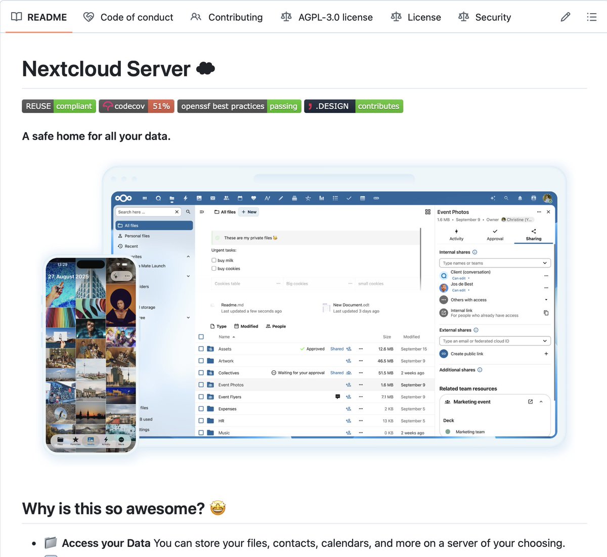Click the notifications bell in Nextcloud header
Screen dimensions: 607x557
point(520,198)
